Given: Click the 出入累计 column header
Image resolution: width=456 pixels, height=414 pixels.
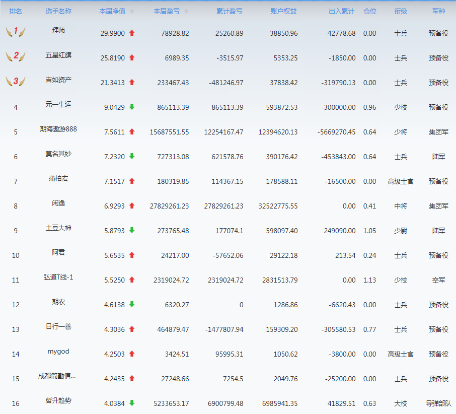Looking at the screenshot, I should click(342, 12).
